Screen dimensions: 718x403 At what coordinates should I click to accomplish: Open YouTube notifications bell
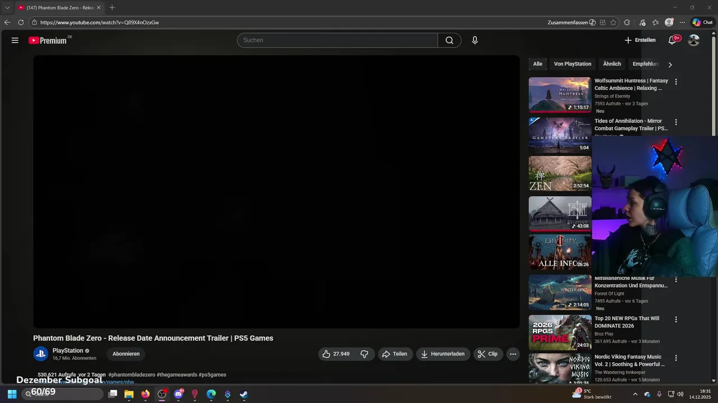(672, 40)
